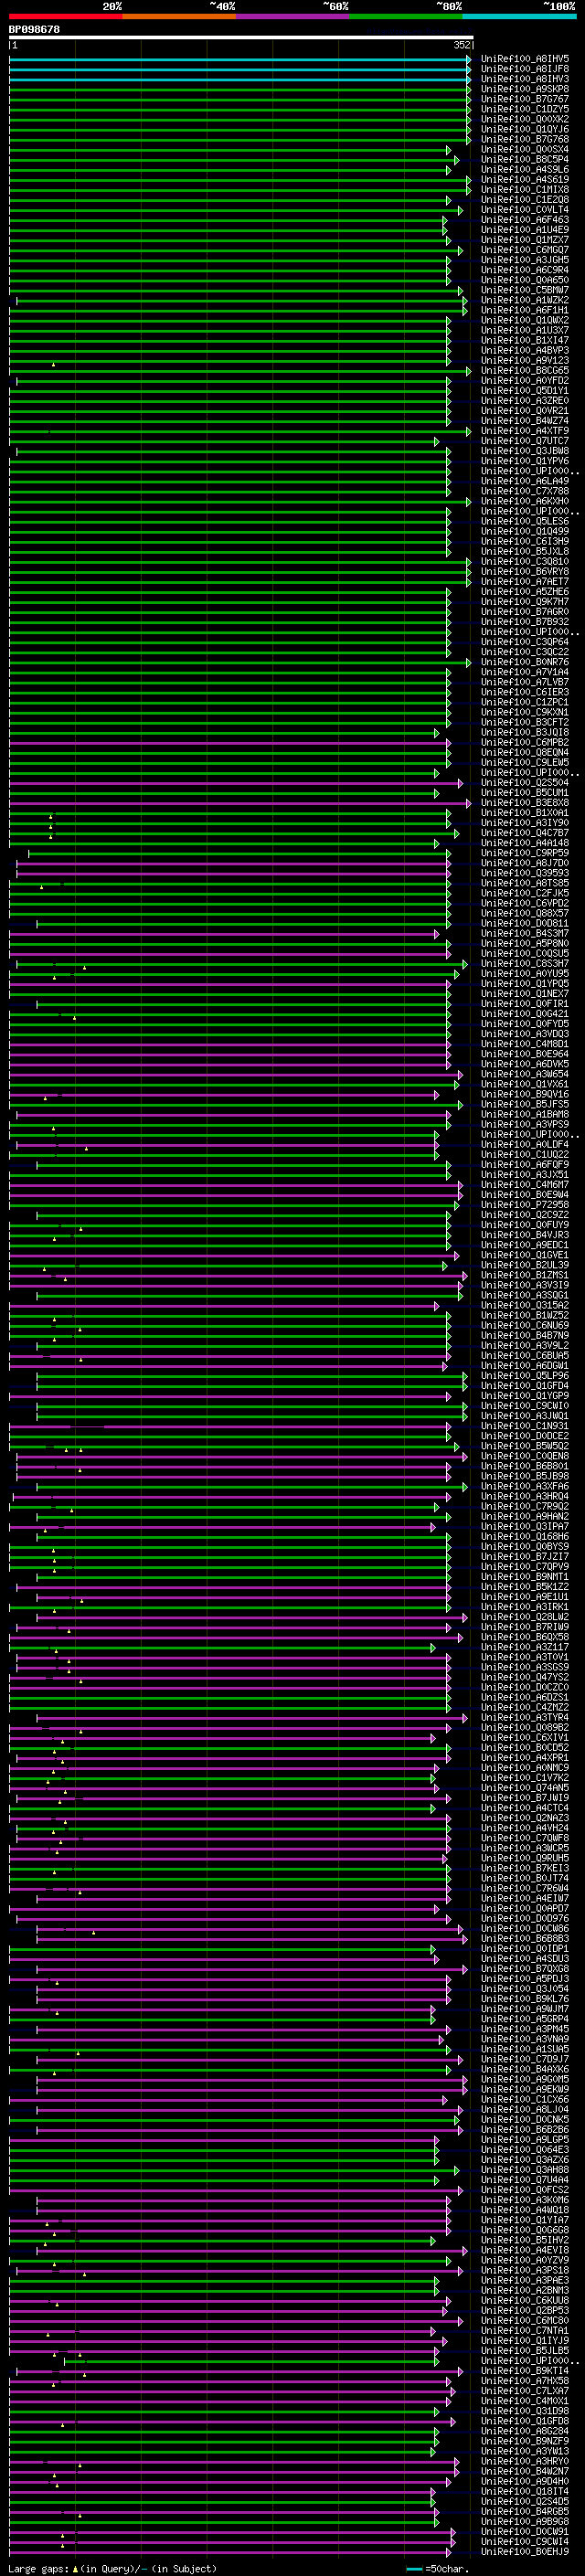Select hit UniRef100_A4EVI8
The width and height of the screenshot is (585, 2576).
click(525, 2250)
